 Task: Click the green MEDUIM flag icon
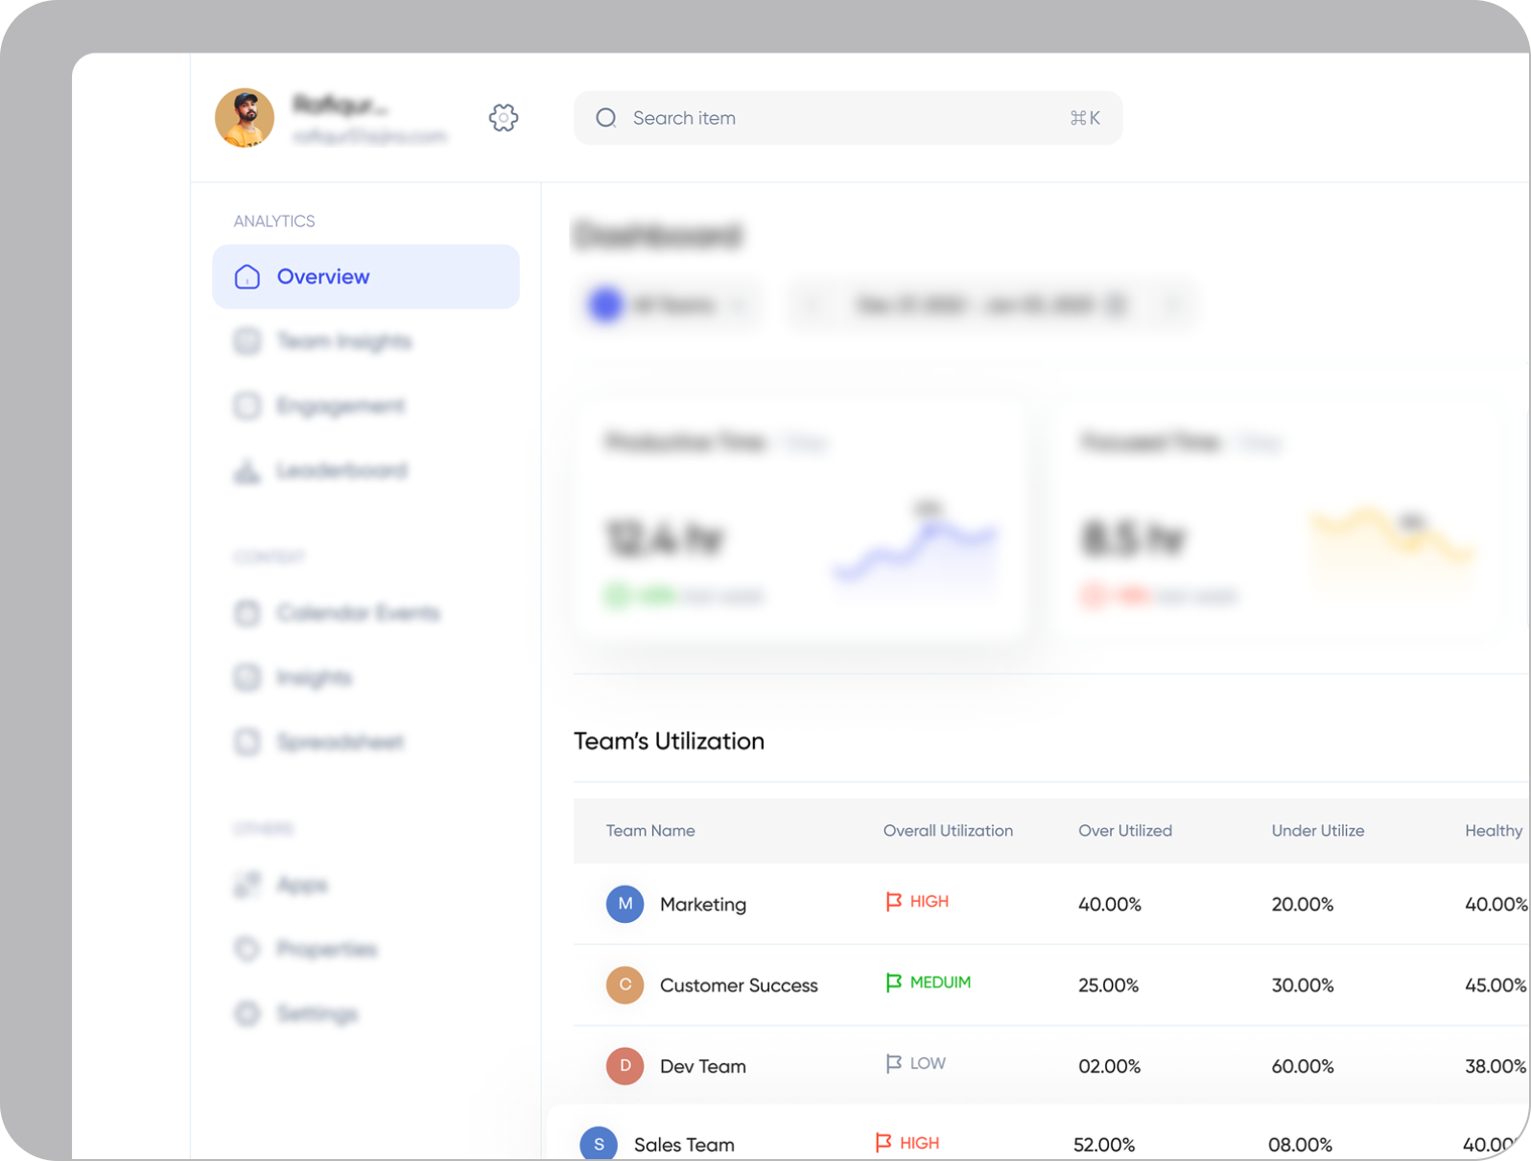click(893, 983)
